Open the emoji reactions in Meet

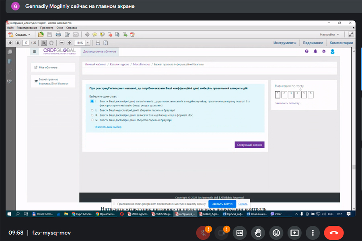[276, 233]
